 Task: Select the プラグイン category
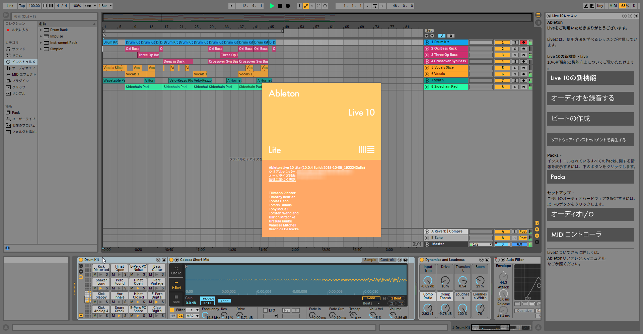pyautogui.click(x=20, y=81)
